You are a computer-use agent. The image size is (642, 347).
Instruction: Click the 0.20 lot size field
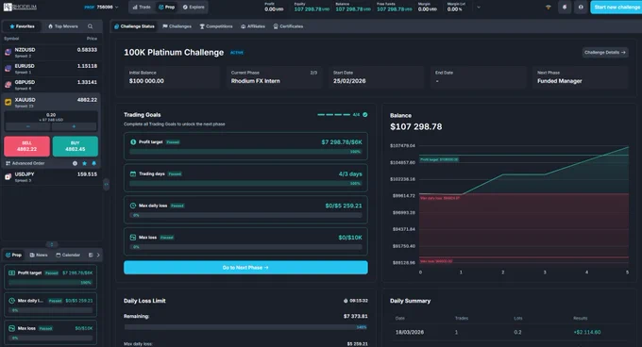[x=51, y=117]
